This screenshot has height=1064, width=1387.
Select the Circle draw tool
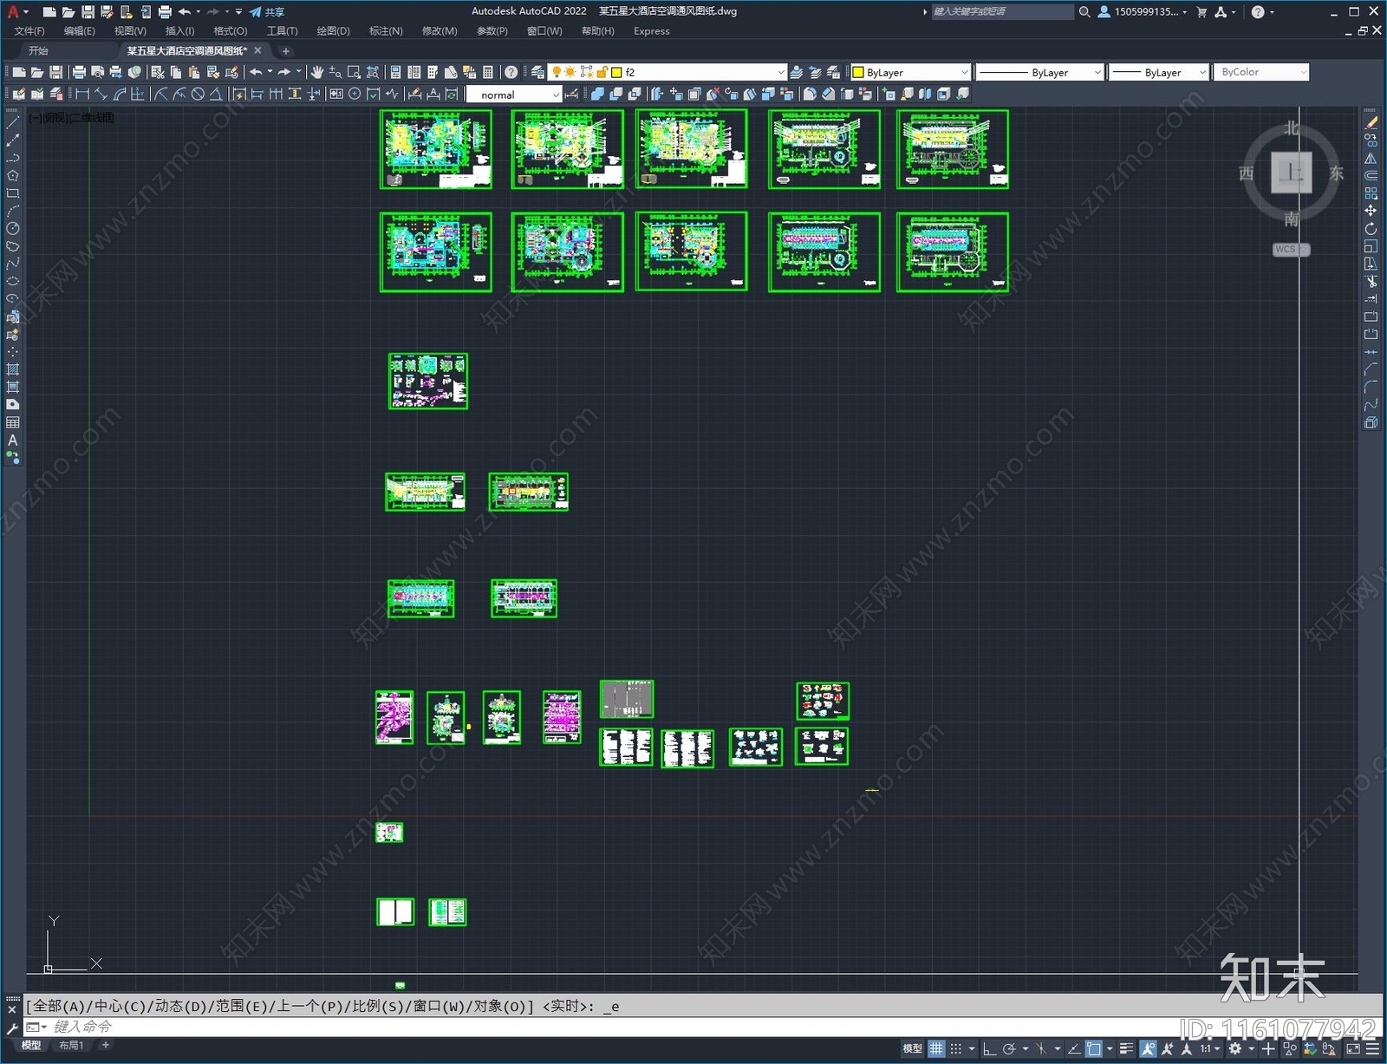[13, 228]
